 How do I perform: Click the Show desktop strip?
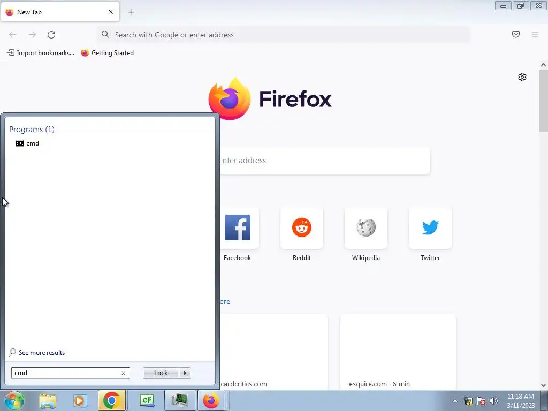544,401
